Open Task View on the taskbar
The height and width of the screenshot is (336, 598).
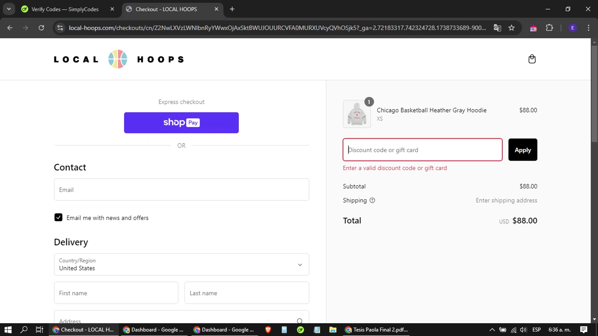tap(39, 330)
